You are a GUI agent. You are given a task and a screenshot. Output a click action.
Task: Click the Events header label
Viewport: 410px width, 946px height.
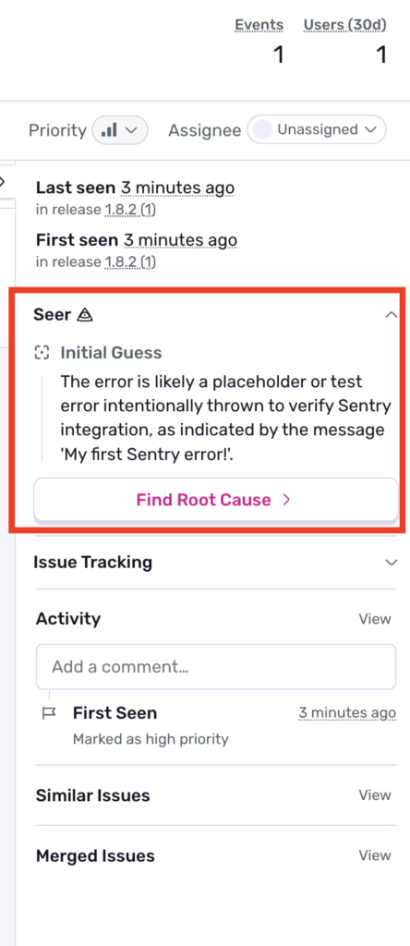pyautogui.click(x=259, y=25)
